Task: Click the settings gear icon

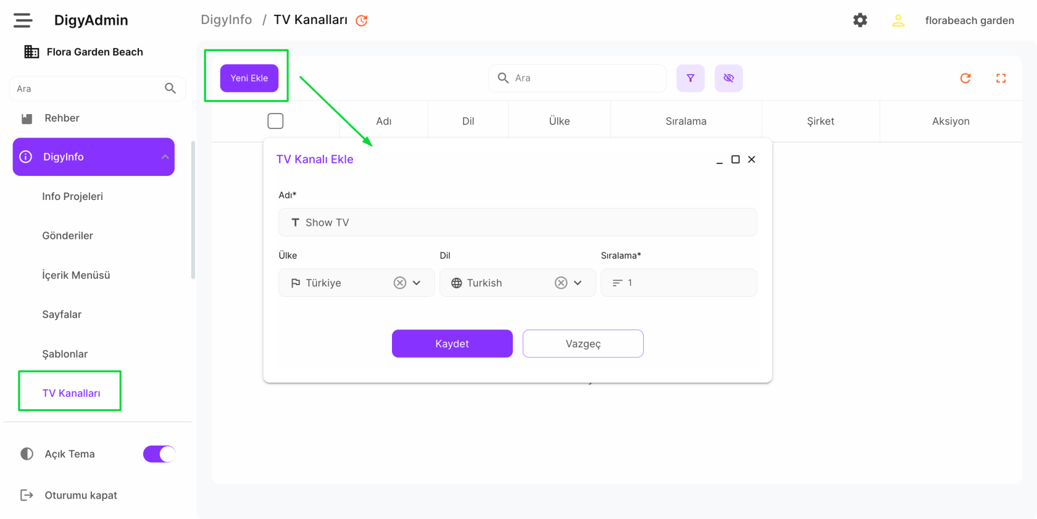Action: click(860, 20)
